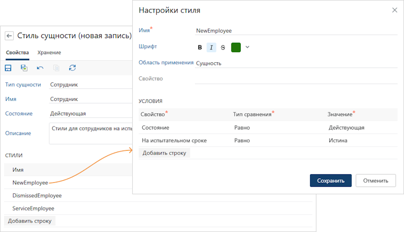Toggle strikethrough font button
The height and width of the screenshot is (232, 404).
pos(223,47)
